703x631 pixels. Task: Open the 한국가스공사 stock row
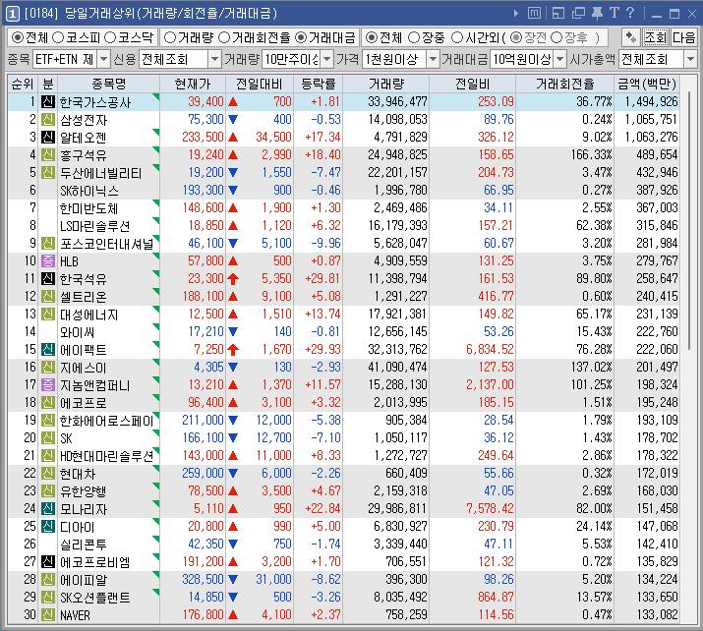[343, 102]
